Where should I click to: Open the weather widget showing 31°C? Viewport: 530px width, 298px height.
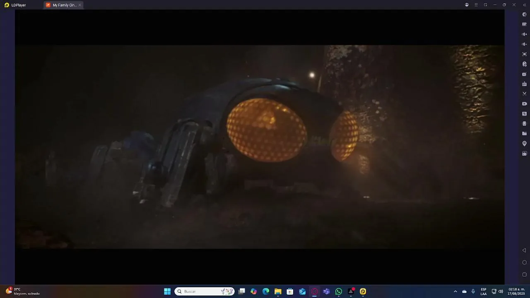(23, 291)
